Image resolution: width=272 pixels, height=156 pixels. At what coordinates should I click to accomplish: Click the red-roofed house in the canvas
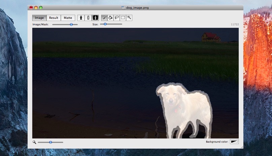(211, 37)
